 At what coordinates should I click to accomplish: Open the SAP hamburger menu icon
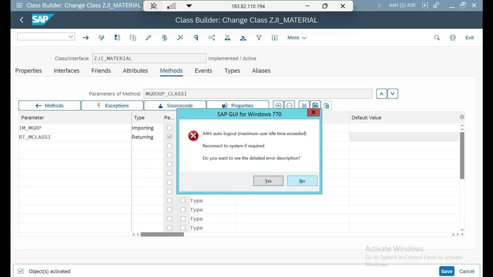point(19,5)
